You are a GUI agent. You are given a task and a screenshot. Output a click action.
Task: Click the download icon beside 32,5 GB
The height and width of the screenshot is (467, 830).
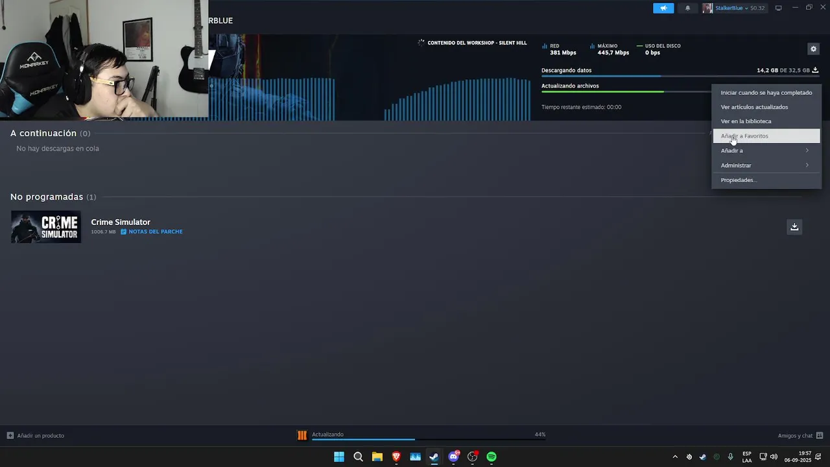(x=815, y=70)
